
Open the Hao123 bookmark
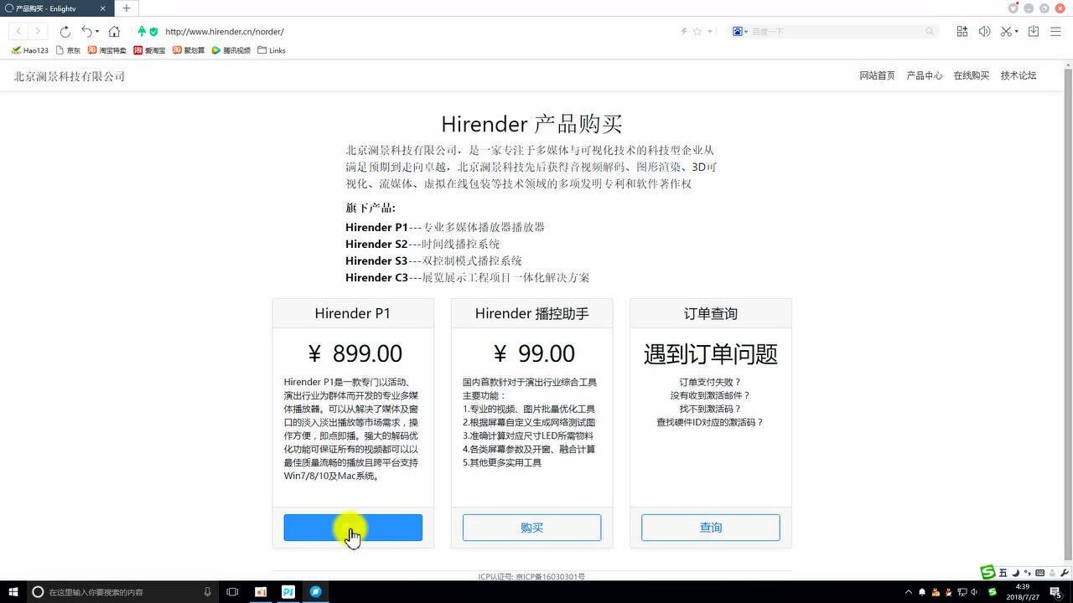30,50
